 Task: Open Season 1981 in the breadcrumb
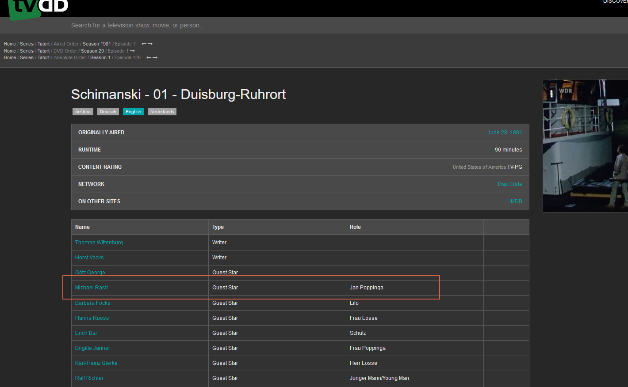point(96,44)
